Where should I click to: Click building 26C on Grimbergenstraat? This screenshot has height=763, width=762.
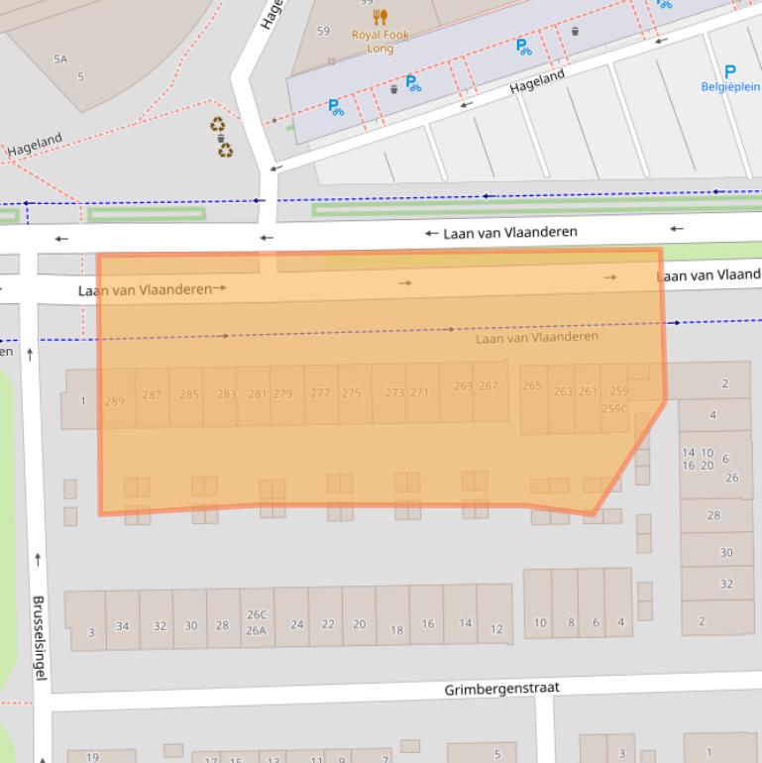[x=257, y=614]
